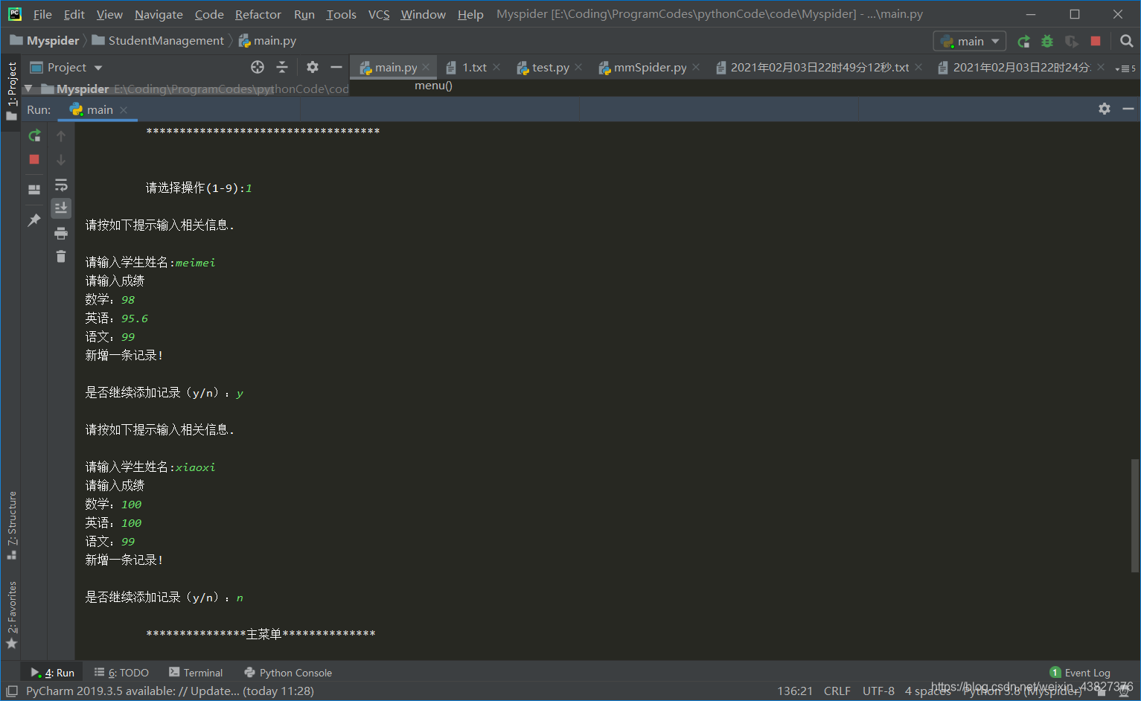This screenshot has width=1141, height=701.
Task: Toggle the 4: Run tool window button
Action: click(x=52, y=673)
